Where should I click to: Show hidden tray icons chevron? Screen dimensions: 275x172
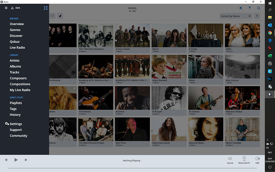coord(268,140)
